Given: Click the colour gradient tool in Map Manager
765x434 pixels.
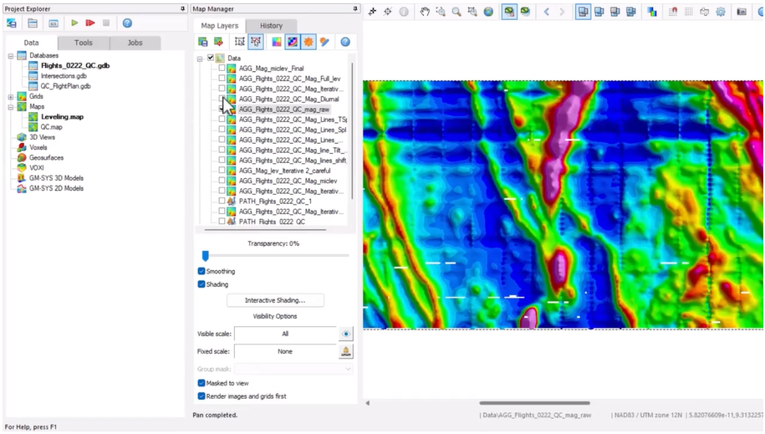Looking at the screenshot, I should 277,42.
